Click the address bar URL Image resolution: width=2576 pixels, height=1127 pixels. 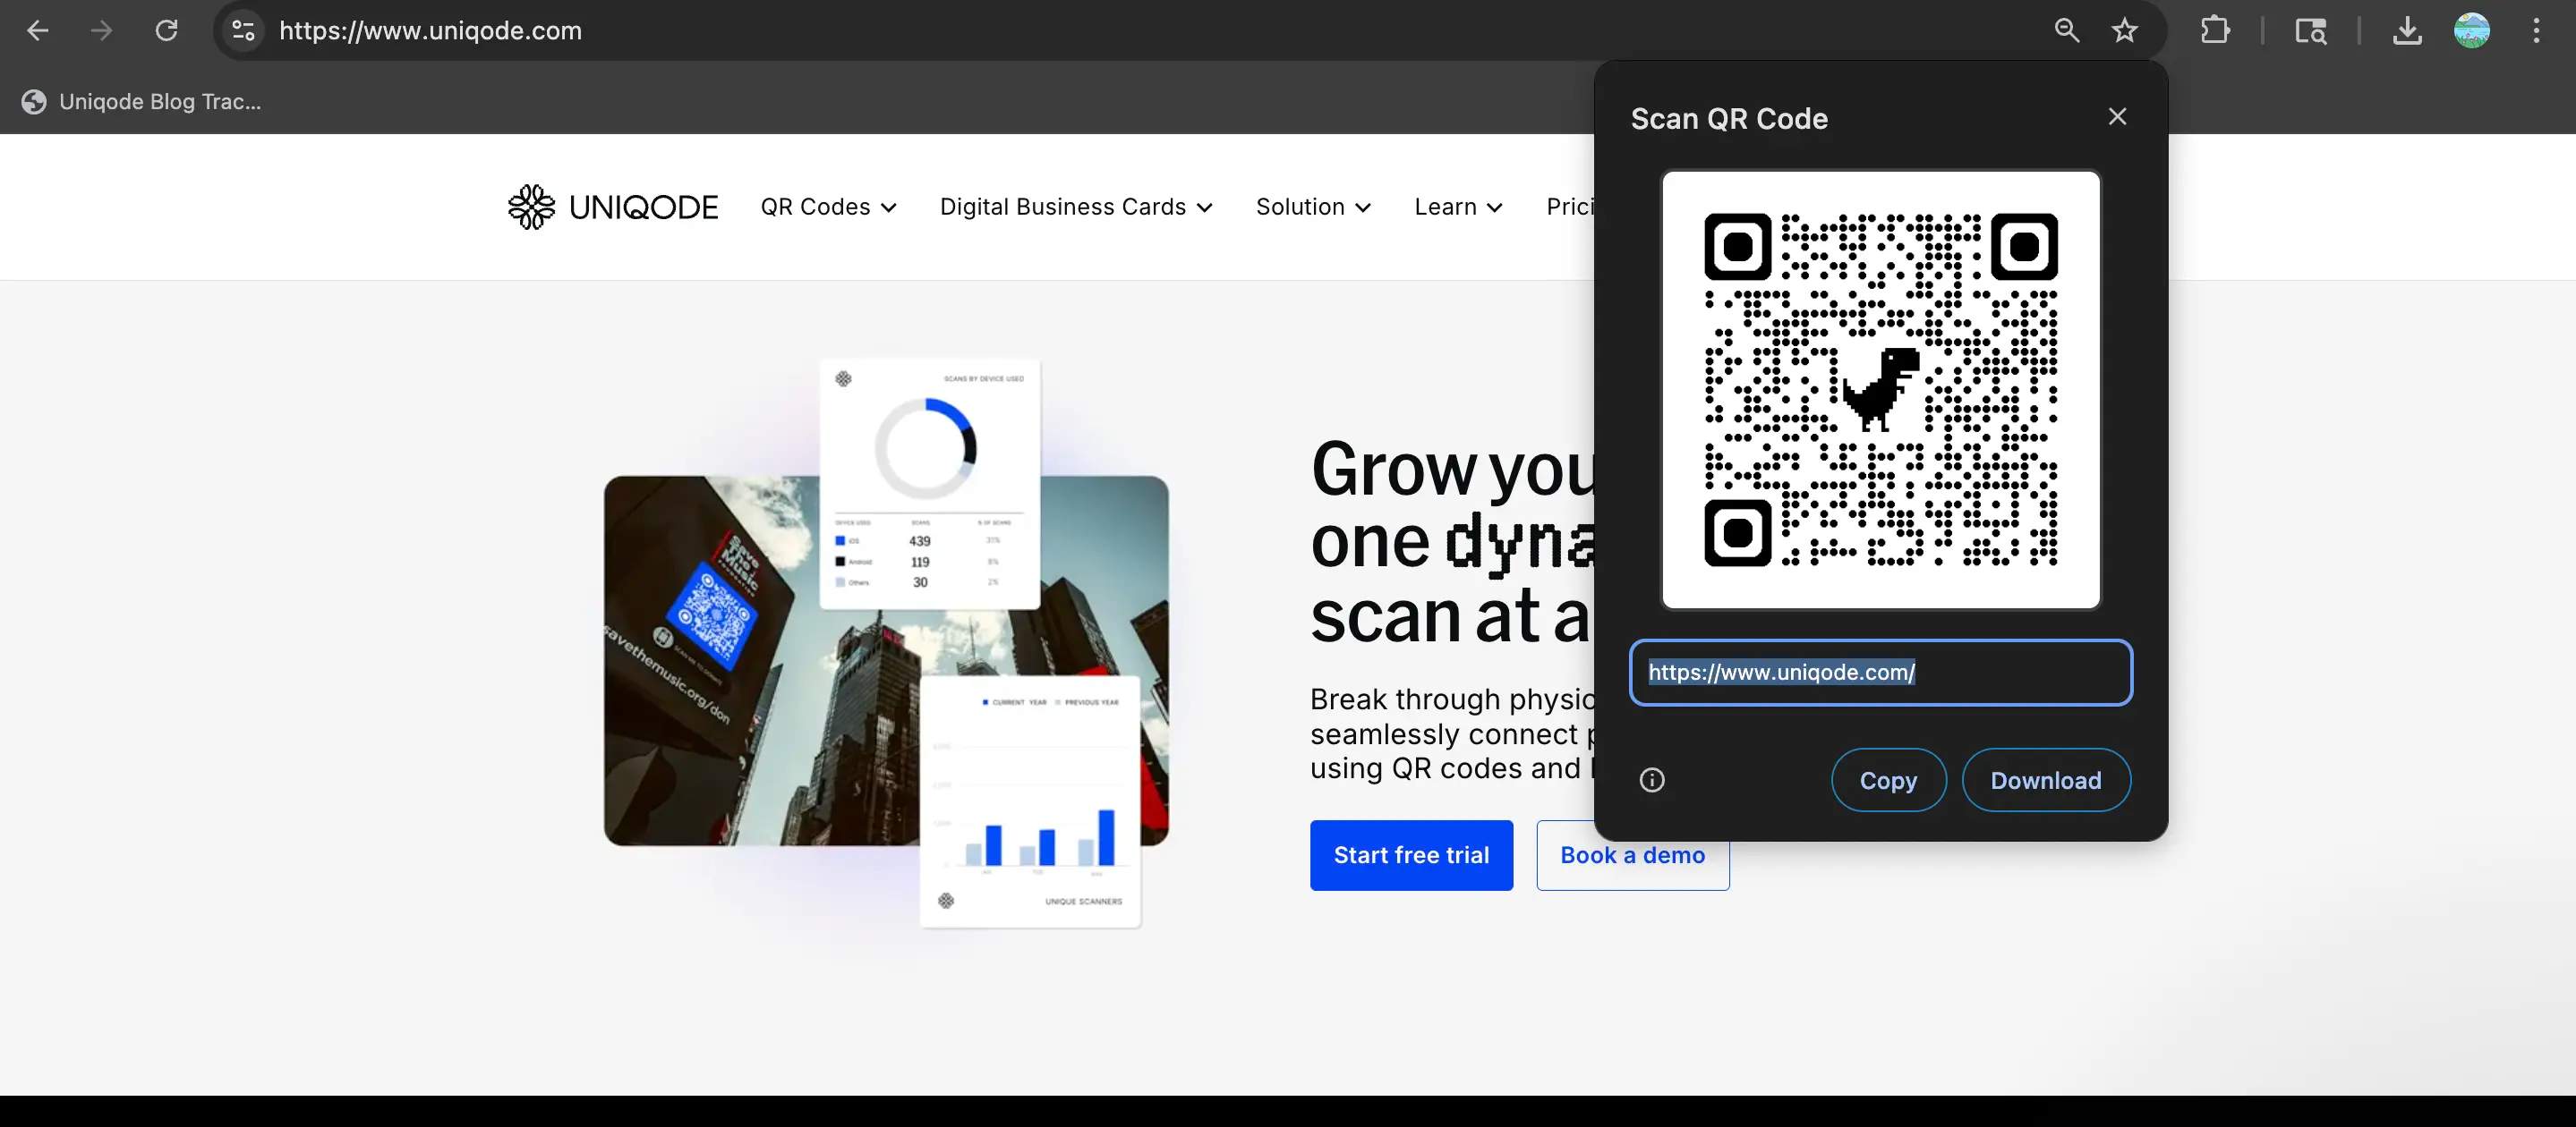click(430, 31)
